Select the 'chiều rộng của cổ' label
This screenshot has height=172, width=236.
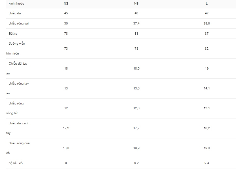click(x=18, y=148)
